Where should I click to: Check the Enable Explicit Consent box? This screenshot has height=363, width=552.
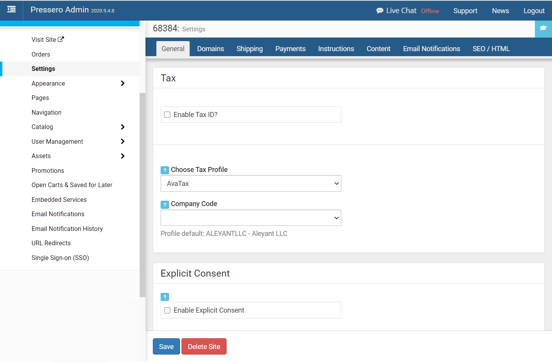click(x=167, y=310)
